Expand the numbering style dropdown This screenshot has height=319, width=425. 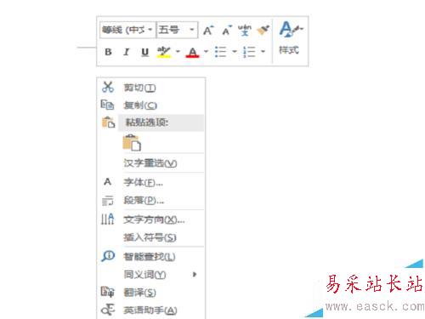pos(263,52)
